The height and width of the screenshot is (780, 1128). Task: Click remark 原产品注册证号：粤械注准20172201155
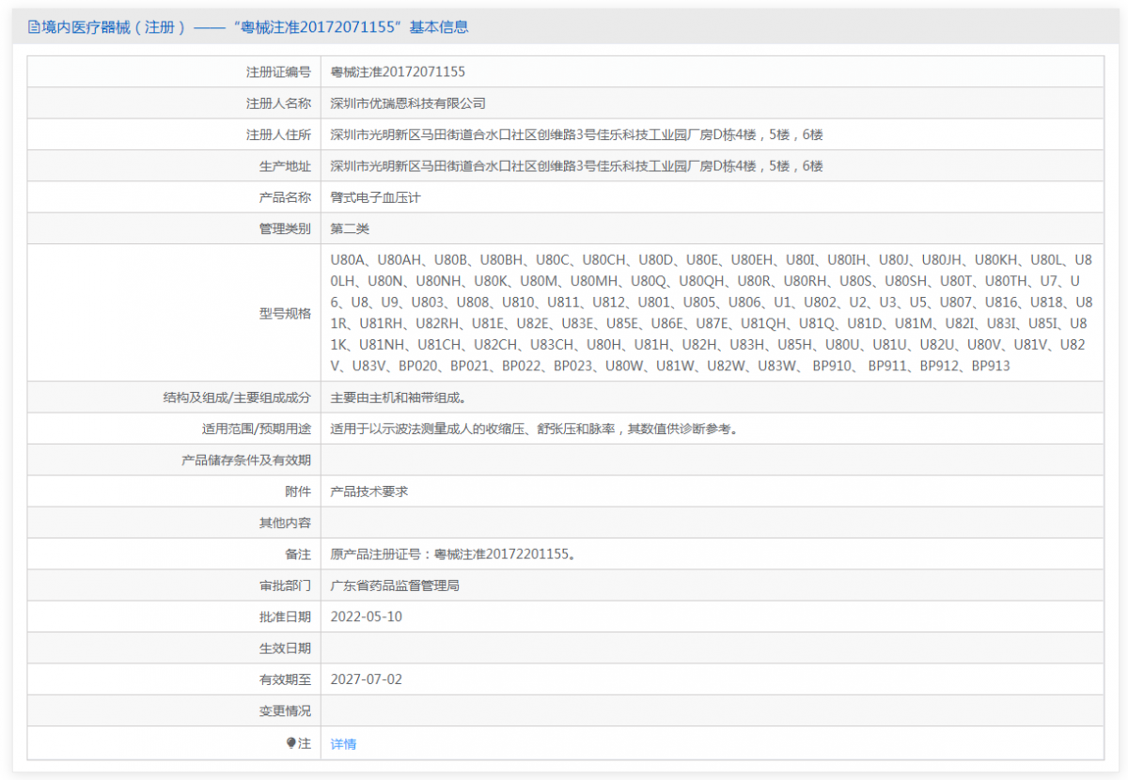point(453,554)
